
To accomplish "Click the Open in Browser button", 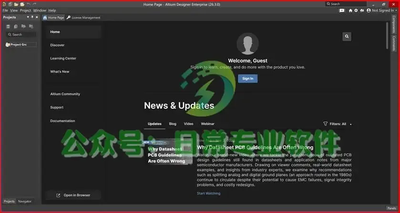I will tap(73, 195).
